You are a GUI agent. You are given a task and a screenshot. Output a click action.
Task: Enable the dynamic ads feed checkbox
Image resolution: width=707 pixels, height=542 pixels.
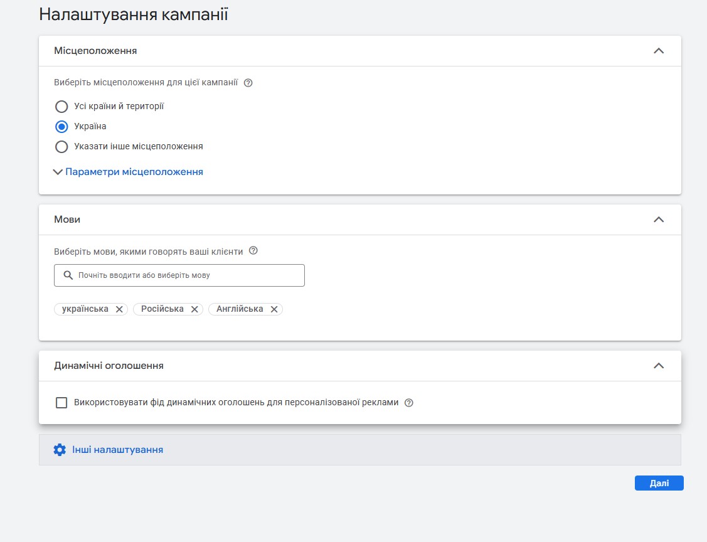[x=61, y=403]
